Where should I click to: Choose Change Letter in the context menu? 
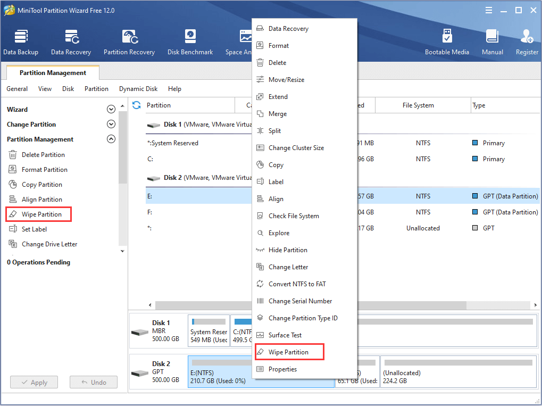304,267
